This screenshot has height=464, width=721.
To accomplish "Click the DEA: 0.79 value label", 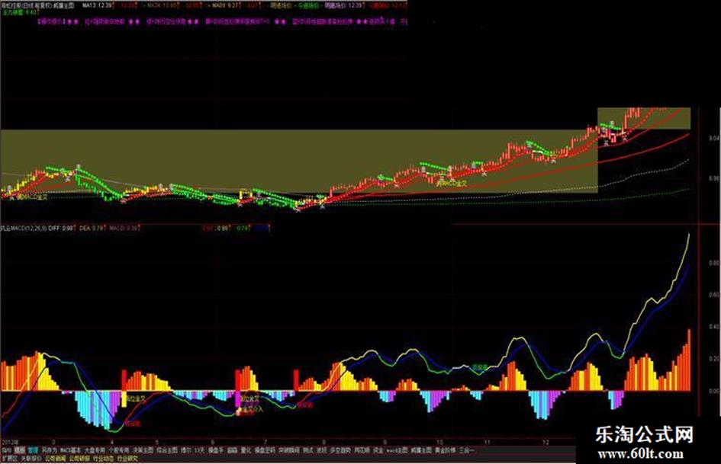I will pyautogui.click(x=90, y=228).
